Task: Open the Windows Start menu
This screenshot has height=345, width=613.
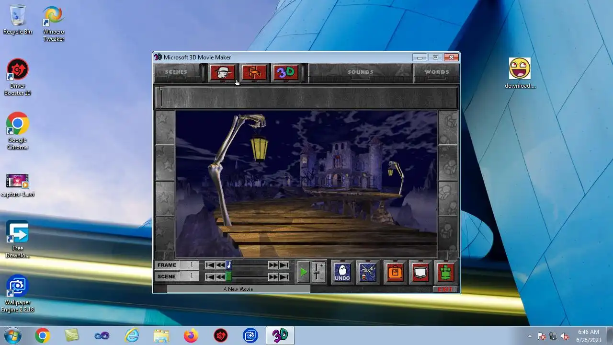Action: [13, 335]
